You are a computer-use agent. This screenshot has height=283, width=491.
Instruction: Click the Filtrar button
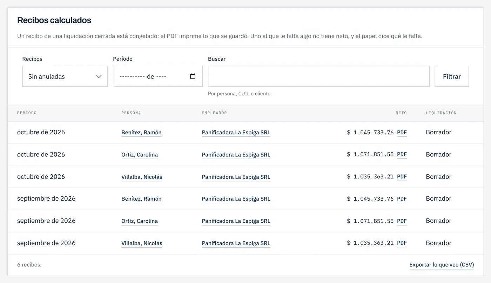coord(452,76)
